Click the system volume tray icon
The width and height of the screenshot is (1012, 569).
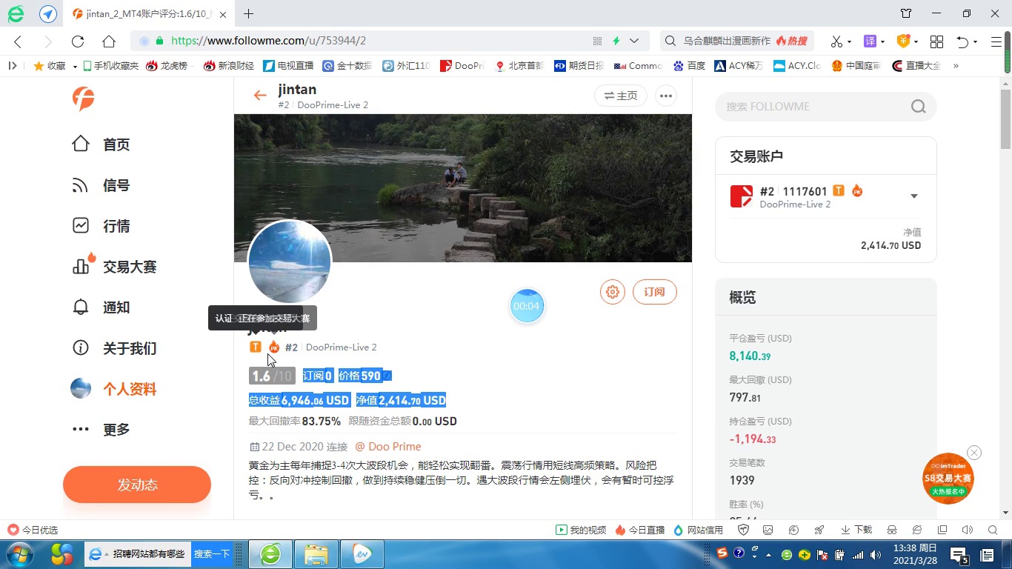pos(876,554)
